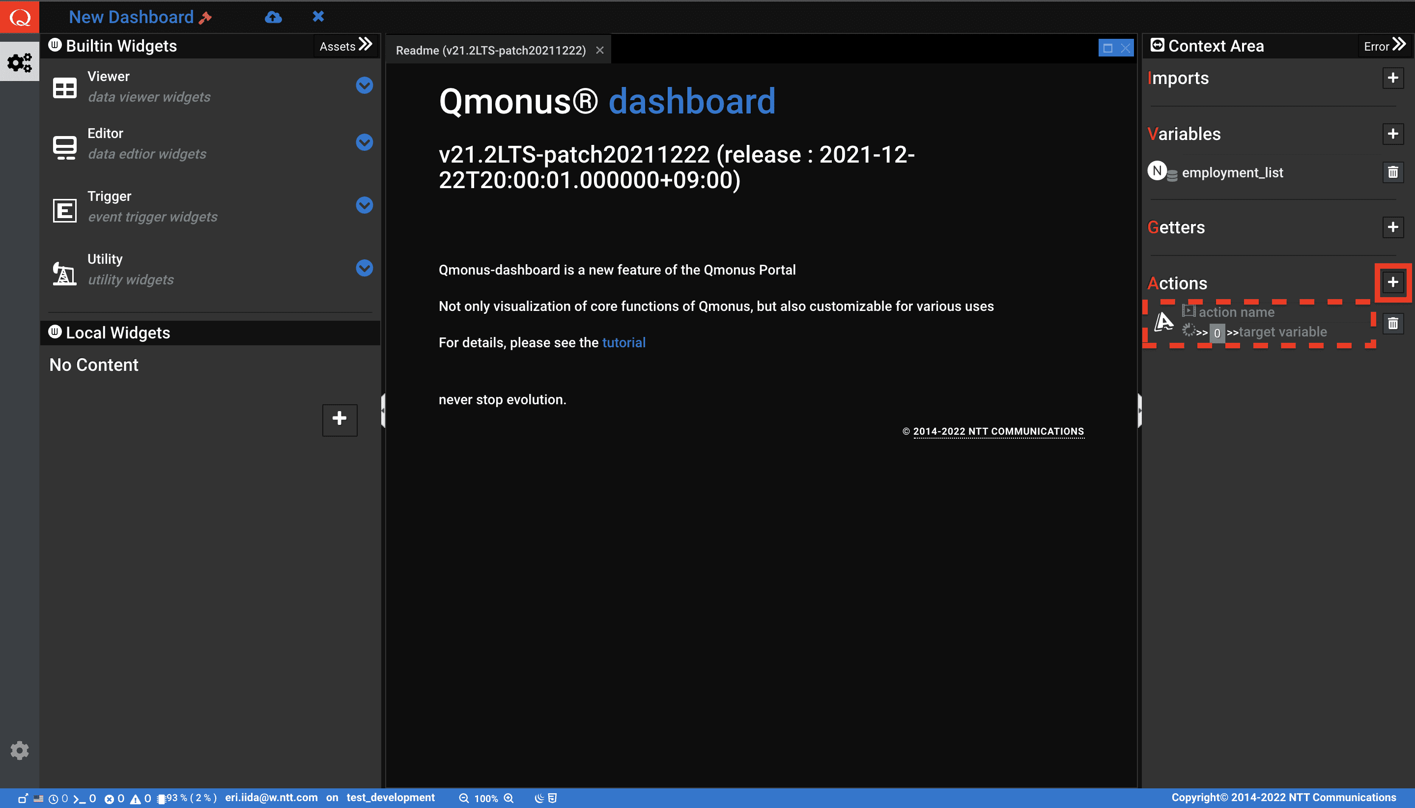Collapse the left panel using splitter handle

click(383, 411)
